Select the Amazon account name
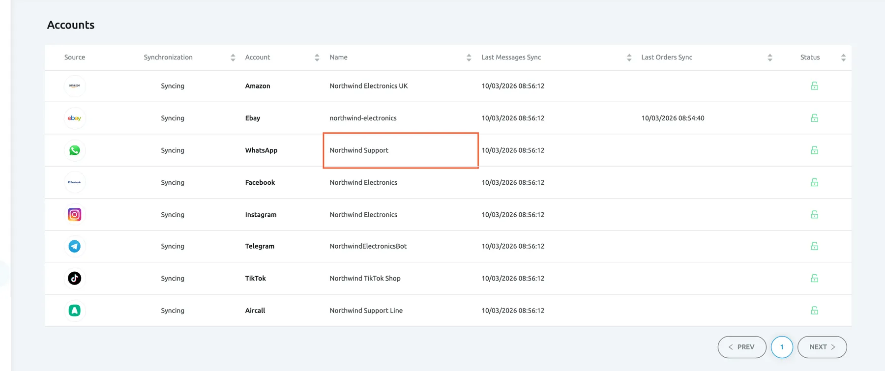This screenshot has width=885, height=371. click(258, 86)
